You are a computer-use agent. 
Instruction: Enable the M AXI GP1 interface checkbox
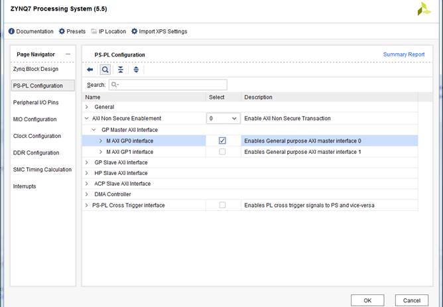tap(222, 152)
